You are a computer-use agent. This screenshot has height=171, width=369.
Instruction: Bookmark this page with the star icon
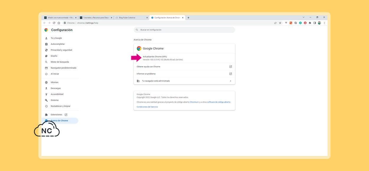(x=280, y=23)
